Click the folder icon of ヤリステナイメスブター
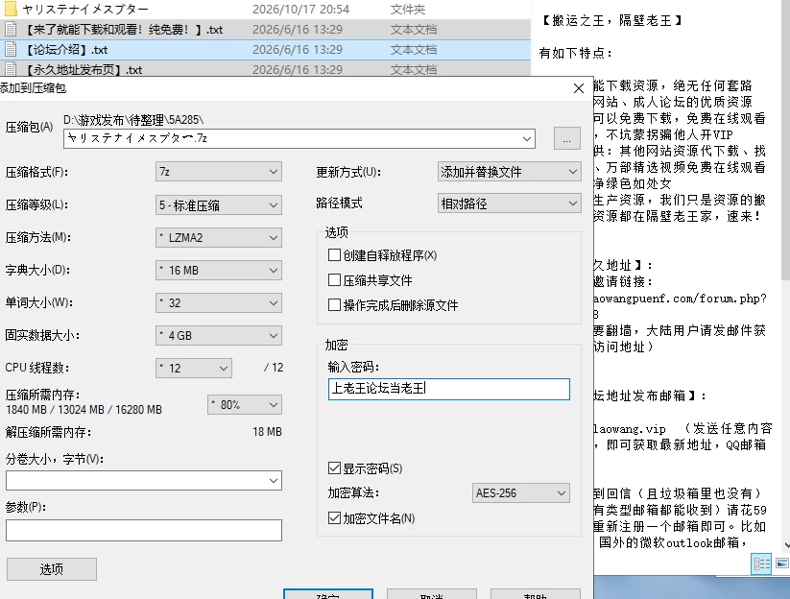This screenshot has width=790, height=599. tap(11, 9)
